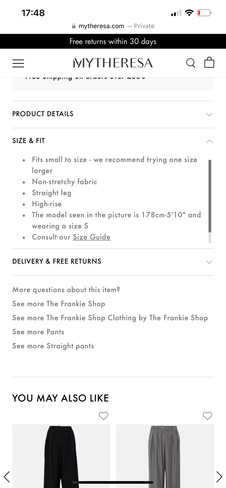Add the grey pants to wishlist via heart
This screenshot has width=226, height=488.
(207, 416)
